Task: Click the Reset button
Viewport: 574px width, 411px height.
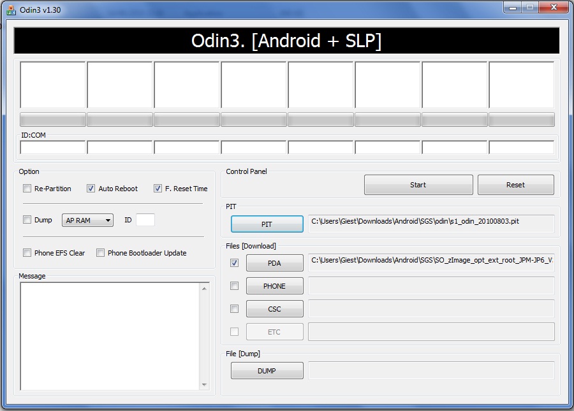Action: pyautogui.click(x=516, y=185)
